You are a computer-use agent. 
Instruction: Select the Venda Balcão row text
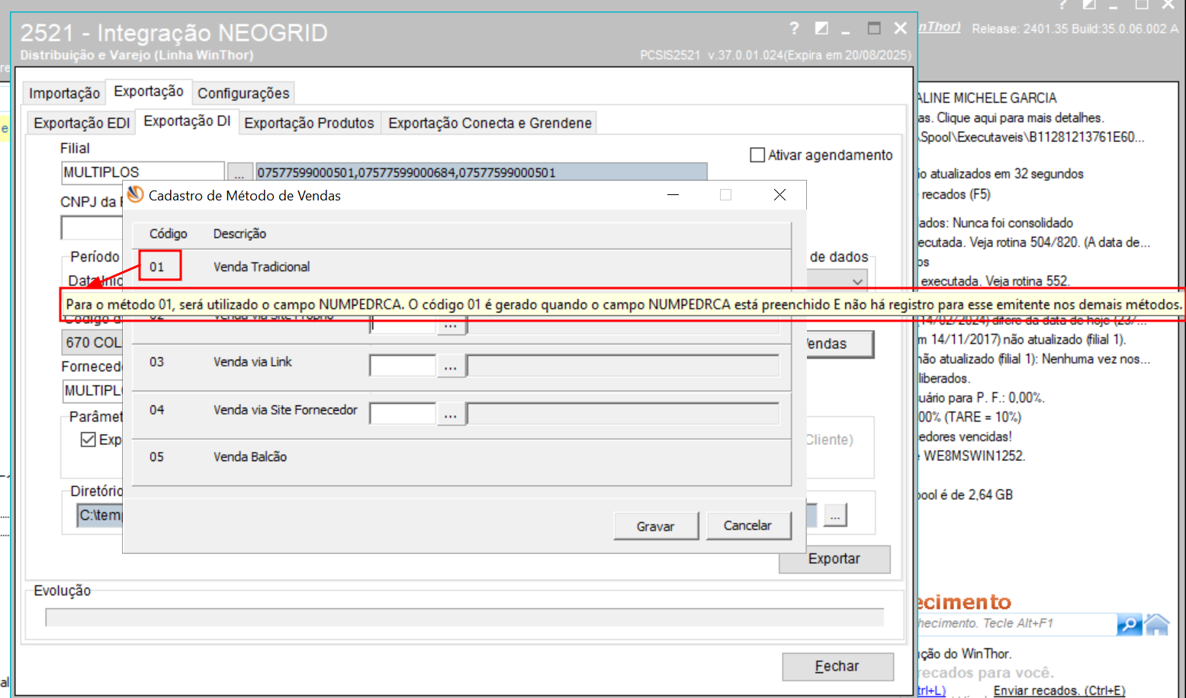pos(250,457)
